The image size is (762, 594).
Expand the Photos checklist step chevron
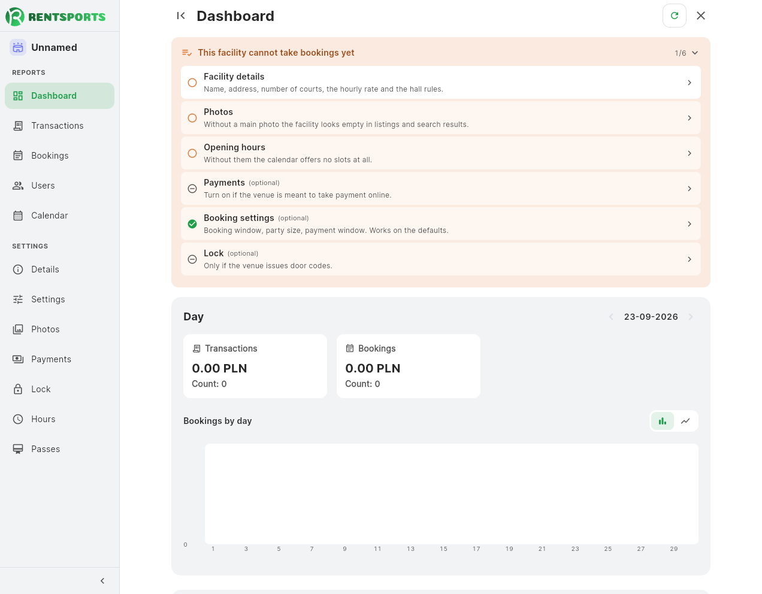pos(690,118)
